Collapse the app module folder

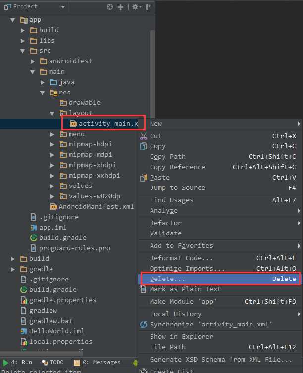pyautogui.click(x=13, y=20)
